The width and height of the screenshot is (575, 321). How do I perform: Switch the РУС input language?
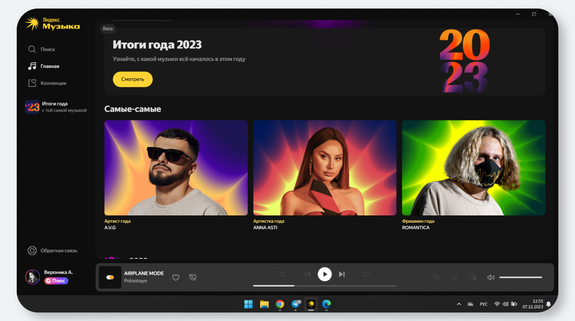(x=483, y=304)
